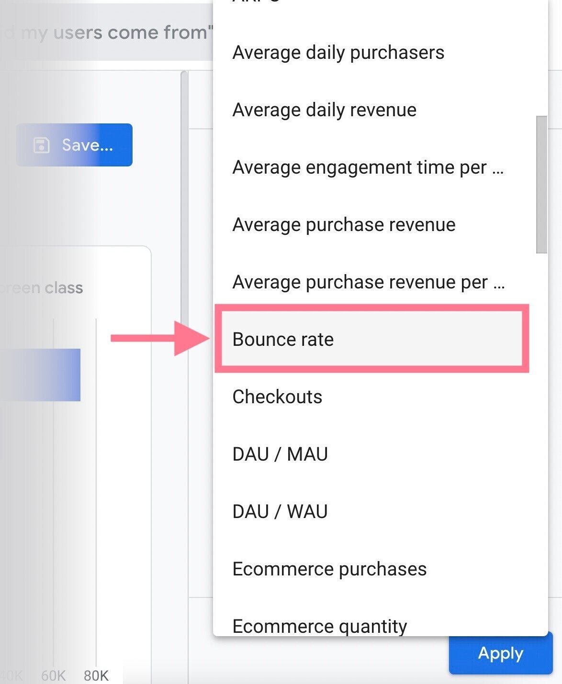Choose Average purchase revenue per option

click(369, 282)
